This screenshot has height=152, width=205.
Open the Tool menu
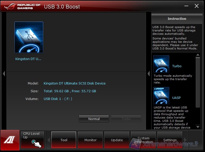(x=64, y=140)
